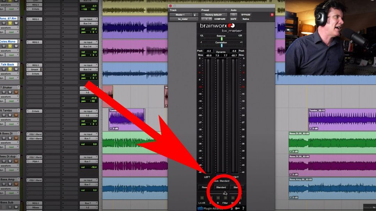Image resolution: width=376 pixels, height=211 pixels.
Task: Solo the Talk Back track
Action: [x=10, y=69]
